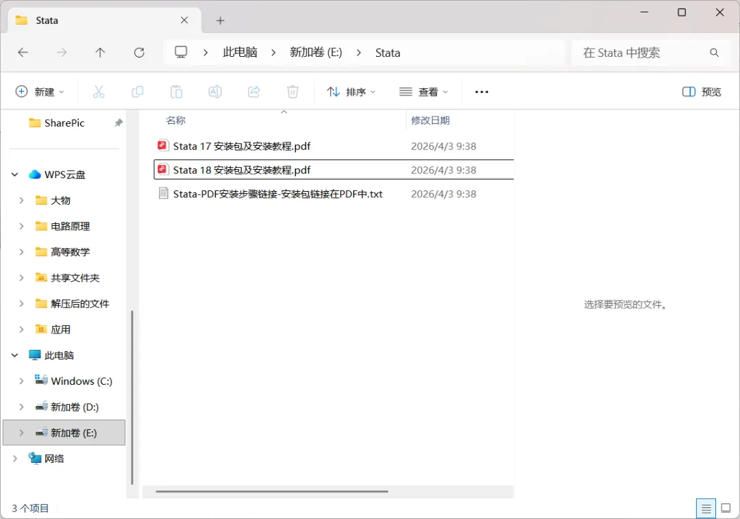
Task: Select the Stata-PDF安装步骤链接 txt file
Action: pyautogui.click(x=334, y=194)
